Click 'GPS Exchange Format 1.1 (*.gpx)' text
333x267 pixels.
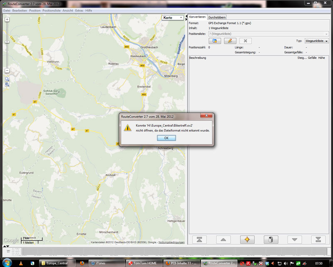[230, 23]
